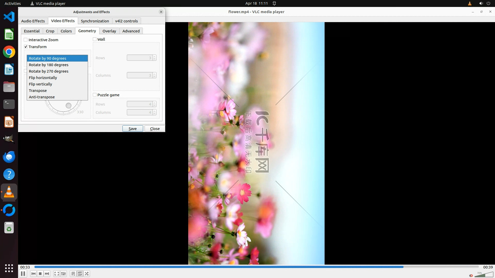495x278 pixels.
Task: Toggle fullscreen video mode
Action: (57, 274)
